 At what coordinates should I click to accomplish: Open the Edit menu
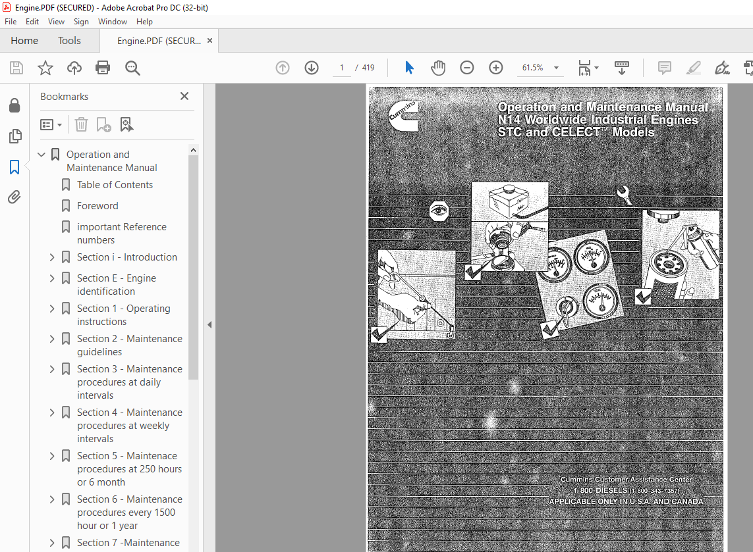click(32, 22)
